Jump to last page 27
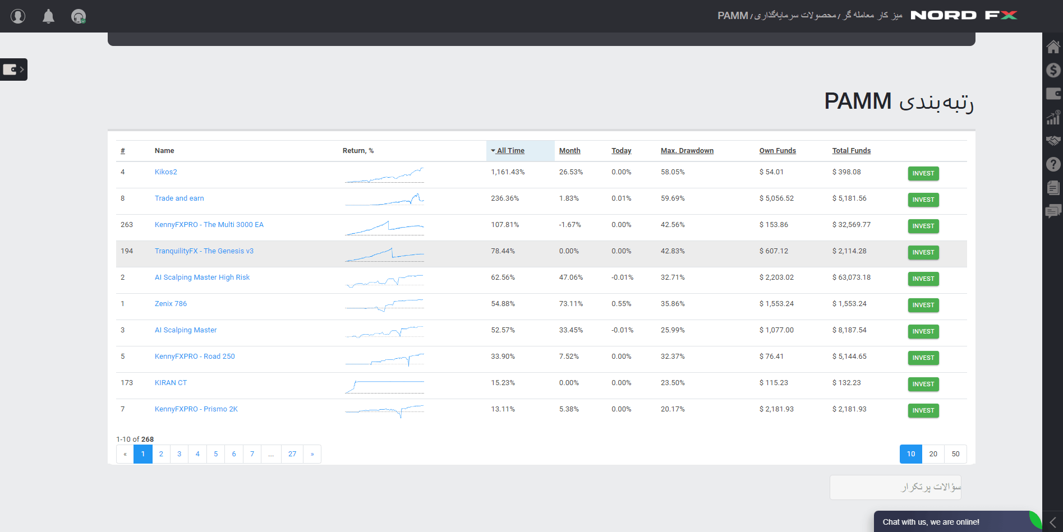 click(292, 454)
